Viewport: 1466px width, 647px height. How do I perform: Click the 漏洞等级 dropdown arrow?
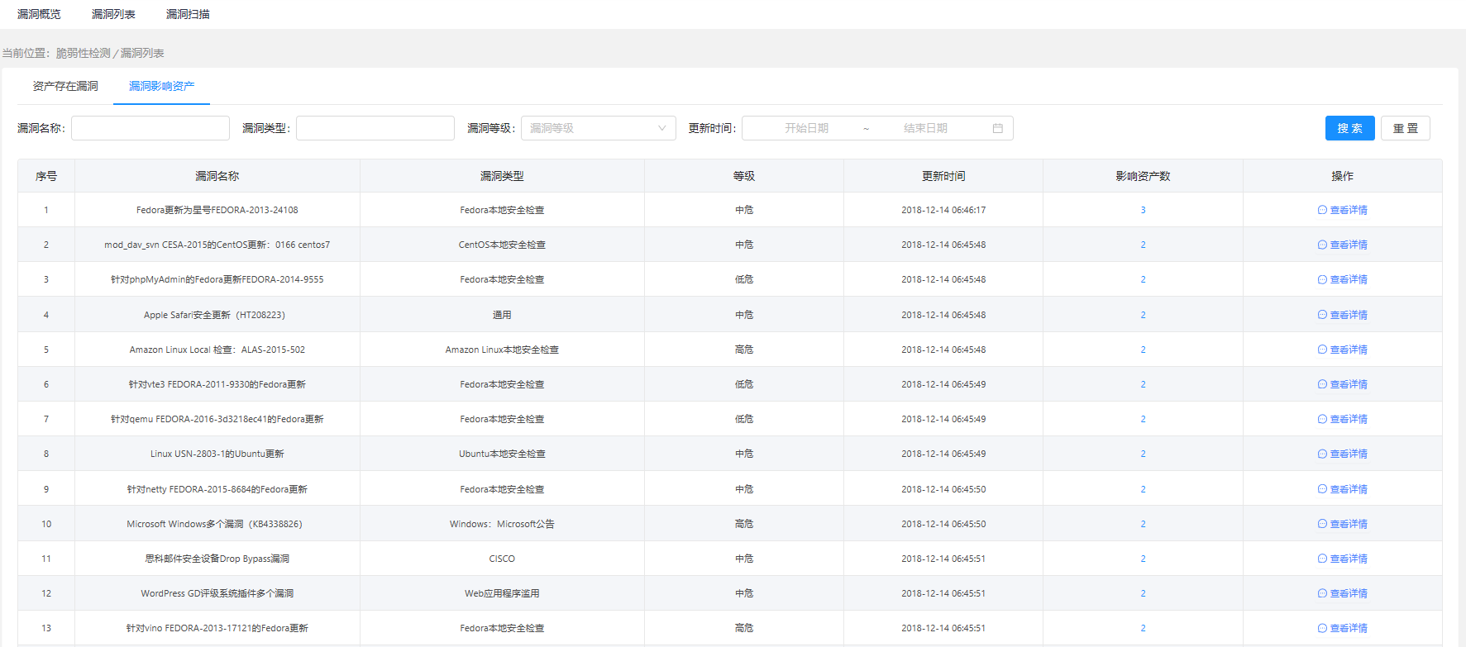661,128
